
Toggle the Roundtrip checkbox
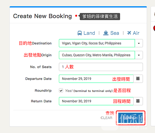coord(61,91)
